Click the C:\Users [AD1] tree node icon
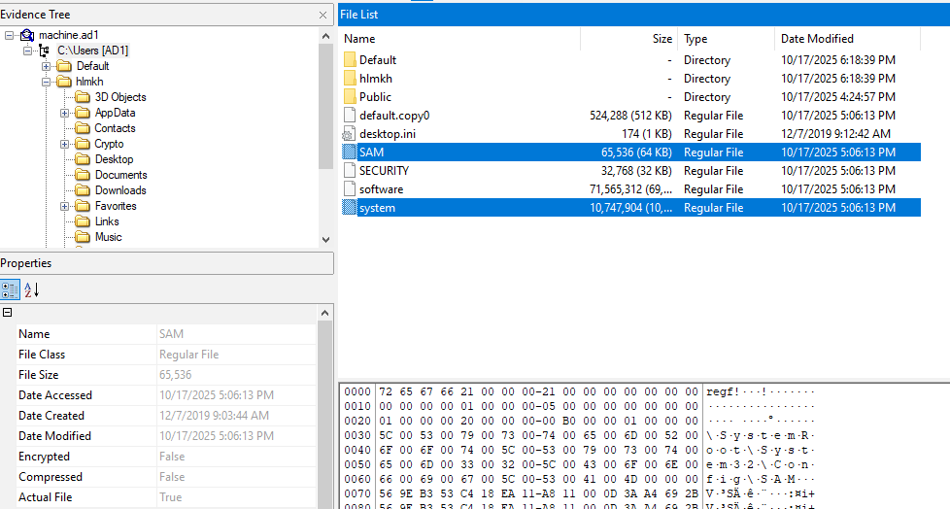 44,51
